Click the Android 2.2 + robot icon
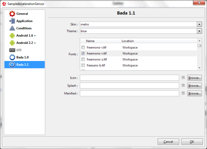Viewport: 207px width, 149px height. 12,43
